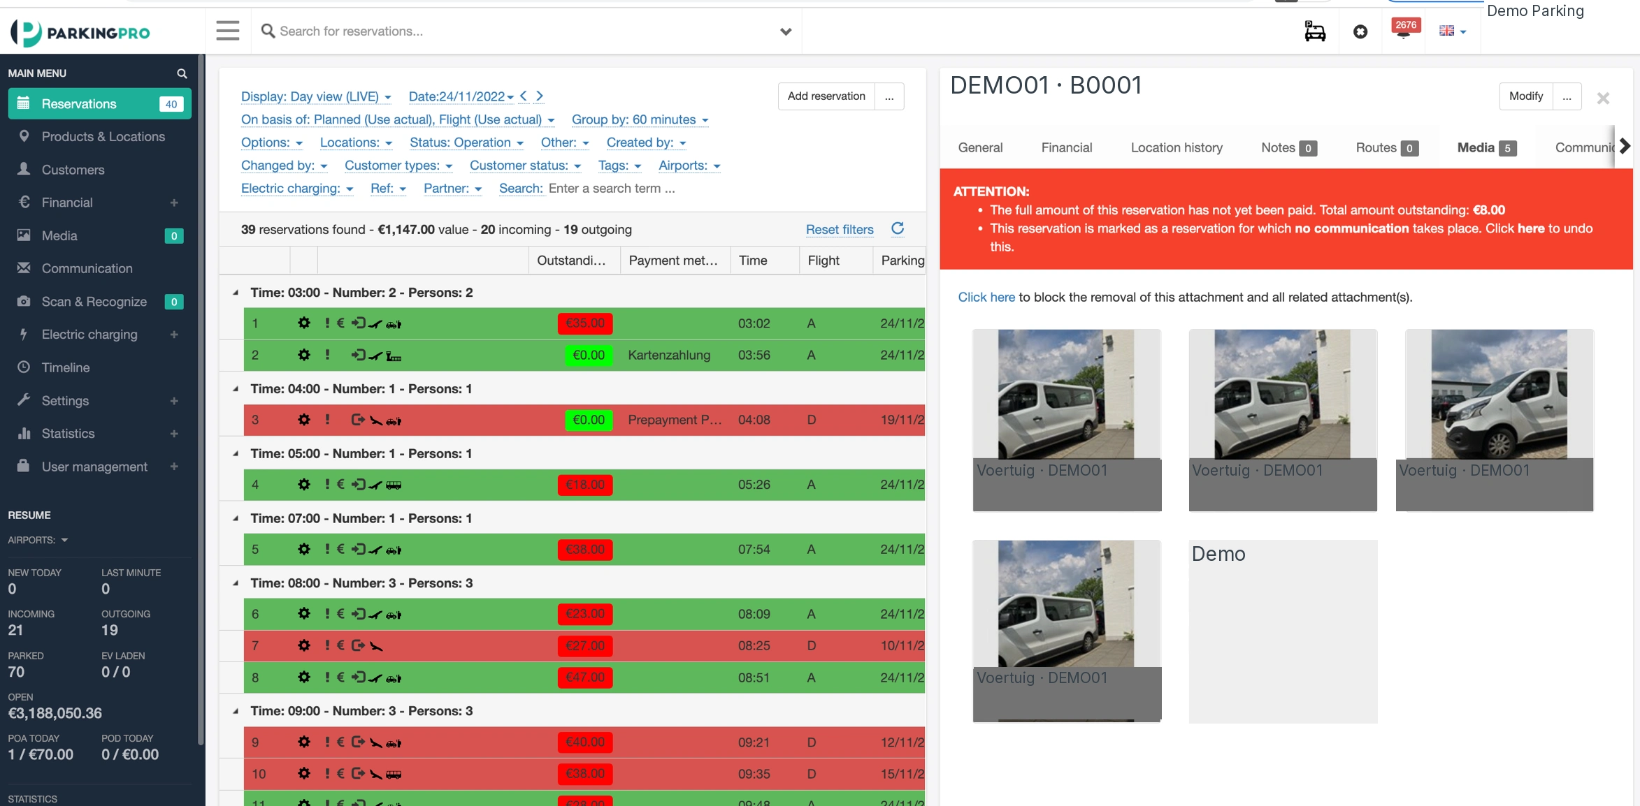This screenshot has width=1640, height=806.
Task: Click the refresh icon beside Reset filters
Action: tap(898, 228)
